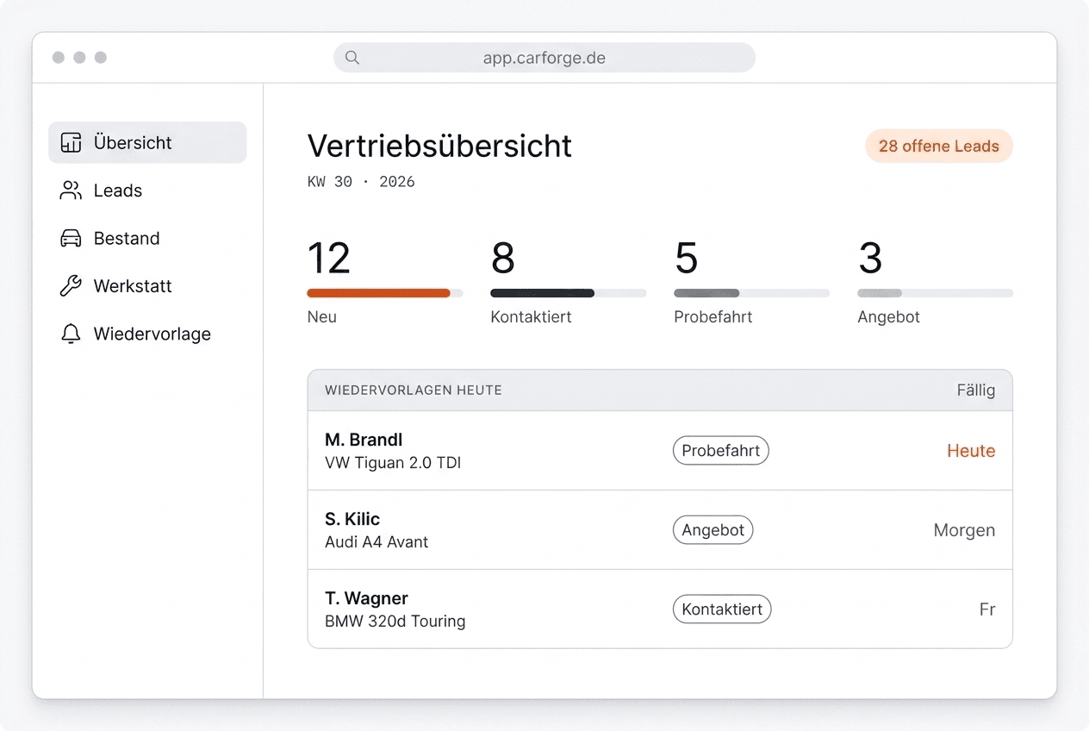The width and height of the screenshot is (1089, 731).
Task: Click the Wiedervorlage bell icon
Action: click(x=71, y=334)
